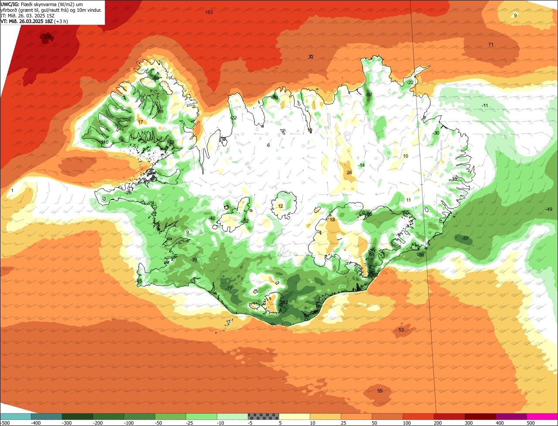This screenshot has width=558, height=426.
Task: Select the palest green swatch between -10 and -5
Action: (x=232, y=416)
